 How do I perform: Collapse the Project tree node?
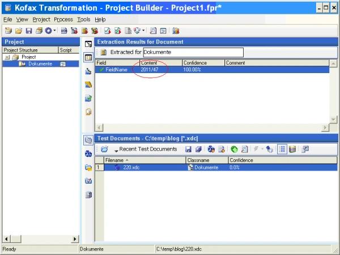click(x=6, y=57)
